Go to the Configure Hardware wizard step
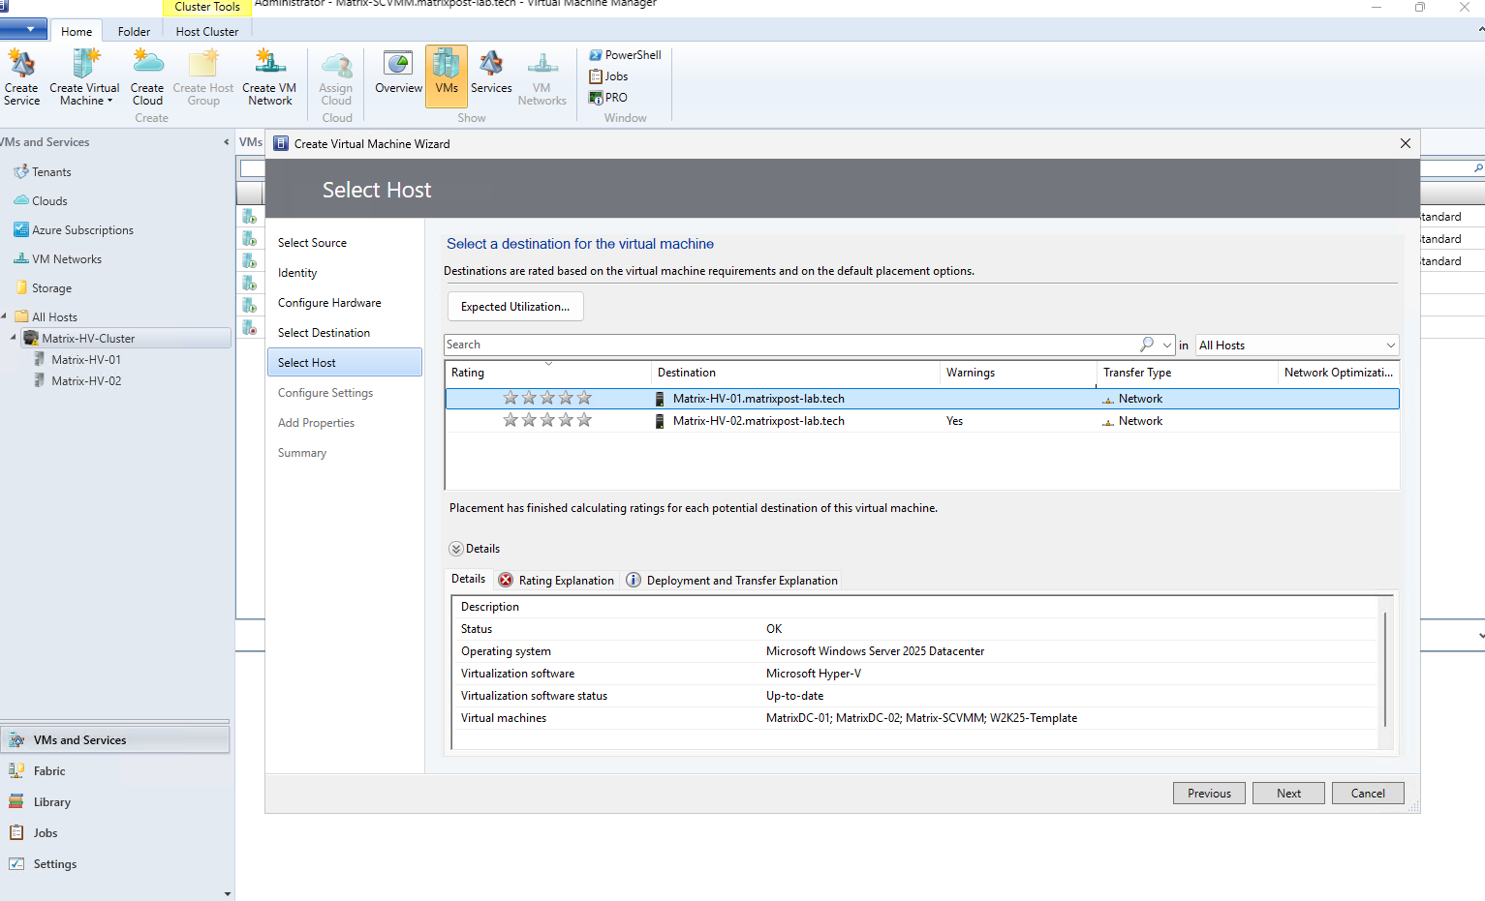 click(329, 303)
